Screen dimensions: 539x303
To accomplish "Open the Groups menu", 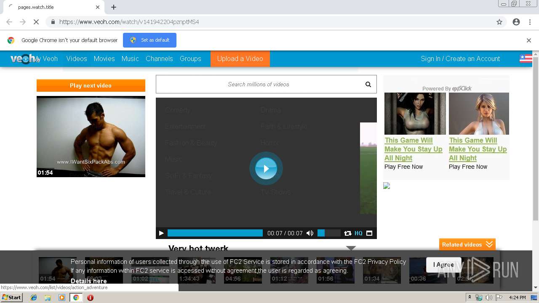I will 190,58.
